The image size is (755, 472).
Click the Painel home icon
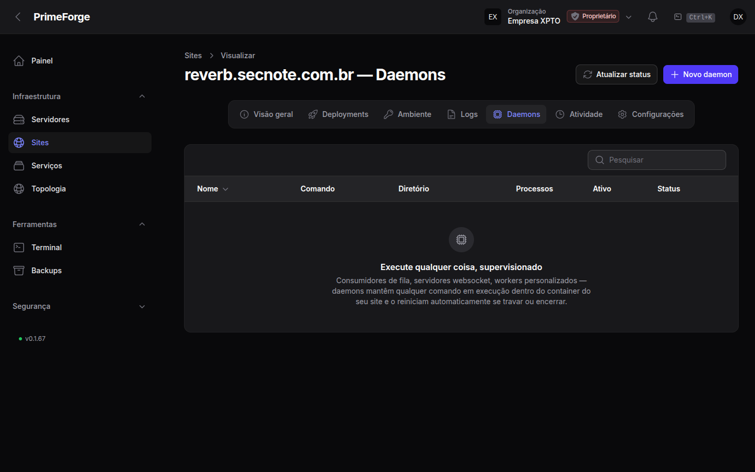(x=19, y=61)
